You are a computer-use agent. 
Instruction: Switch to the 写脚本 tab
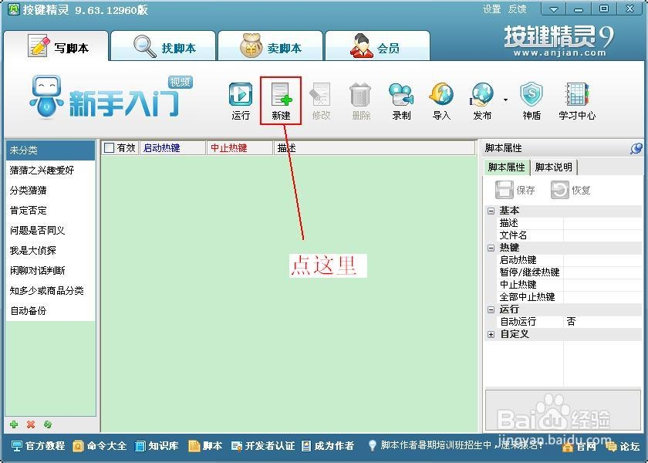[x=57, y=46]
